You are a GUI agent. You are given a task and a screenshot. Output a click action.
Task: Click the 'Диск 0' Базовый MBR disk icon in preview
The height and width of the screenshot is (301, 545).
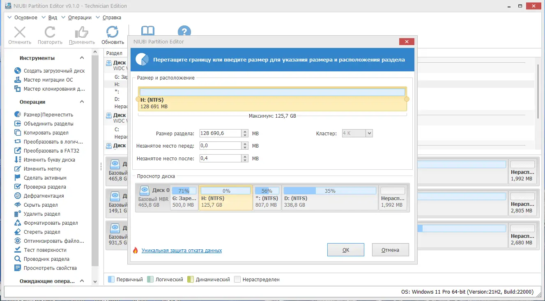145,191
